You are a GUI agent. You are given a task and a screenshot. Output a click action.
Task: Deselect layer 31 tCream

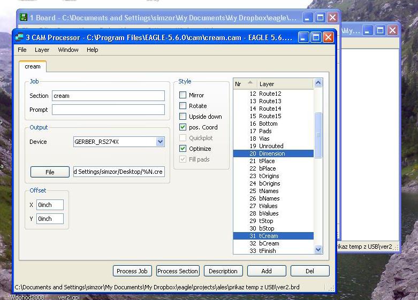[x=273, y=236]
